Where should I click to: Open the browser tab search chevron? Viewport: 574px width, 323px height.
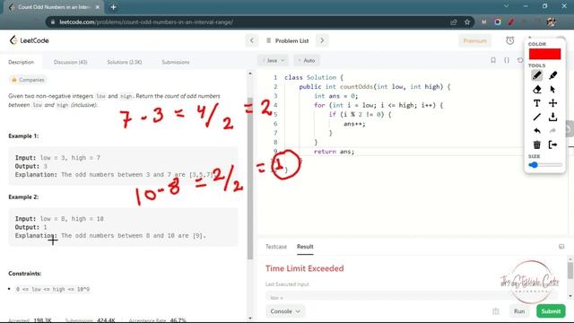506,6
